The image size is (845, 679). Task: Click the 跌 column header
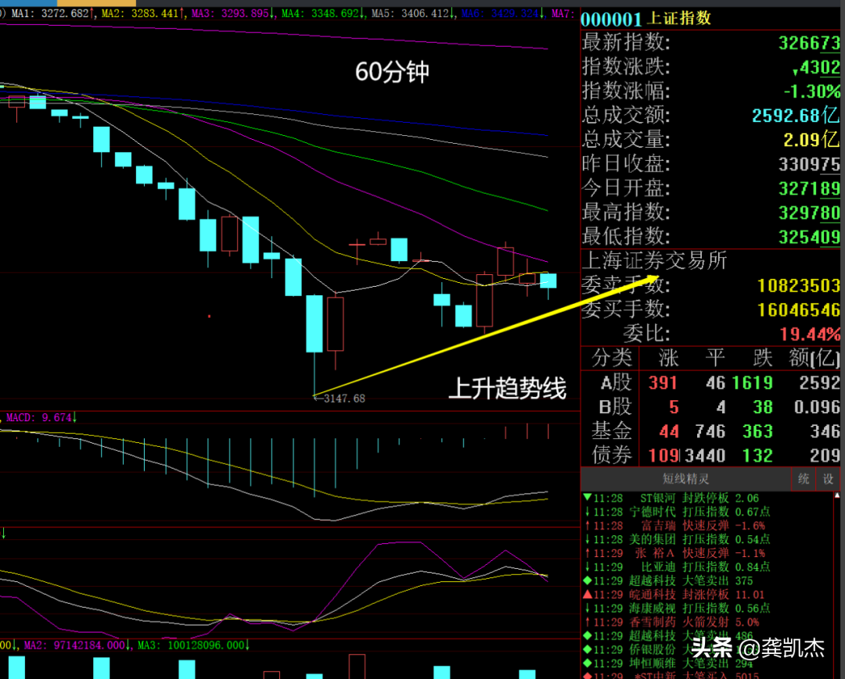pyautogui.click(x=763, y=358)
